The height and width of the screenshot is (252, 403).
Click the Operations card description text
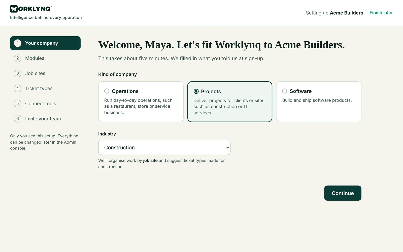[x=139, y=106]
